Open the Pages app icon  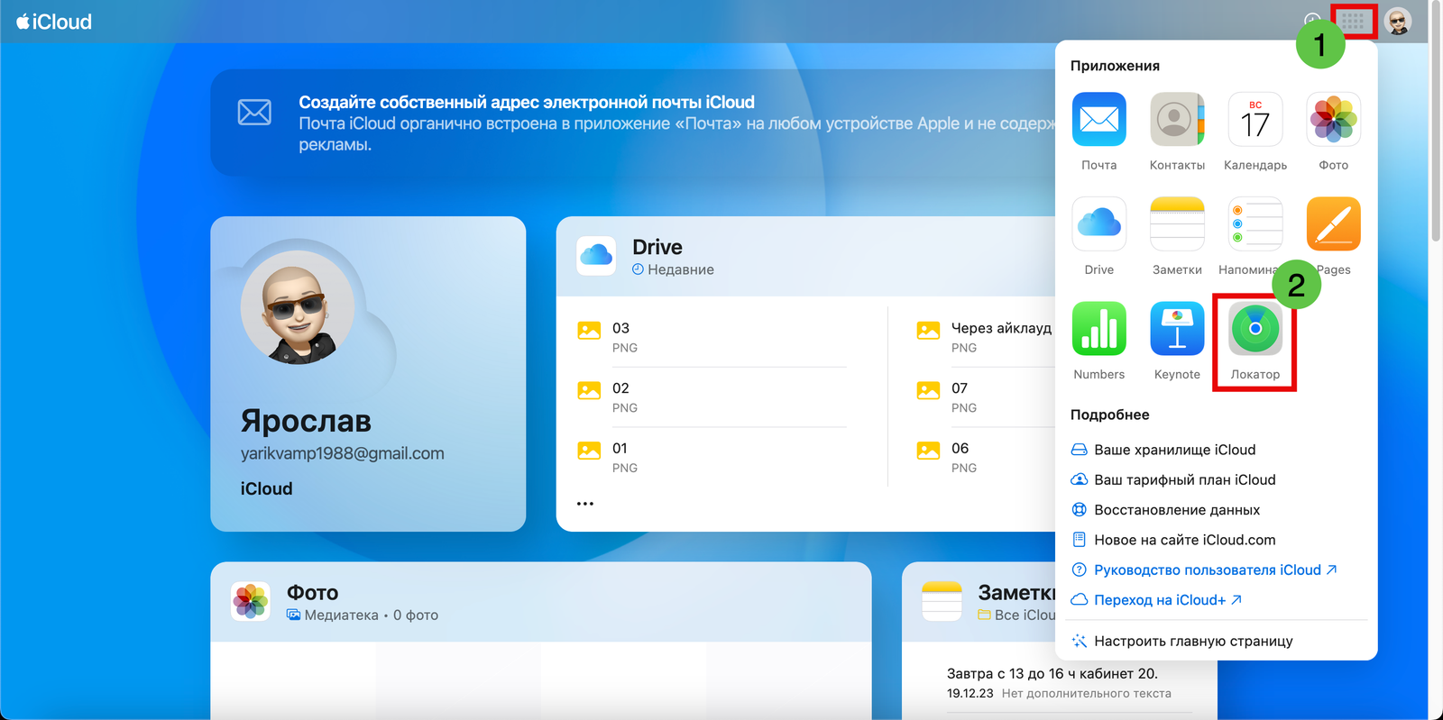pyautogui.click(x=1333, y=223)
